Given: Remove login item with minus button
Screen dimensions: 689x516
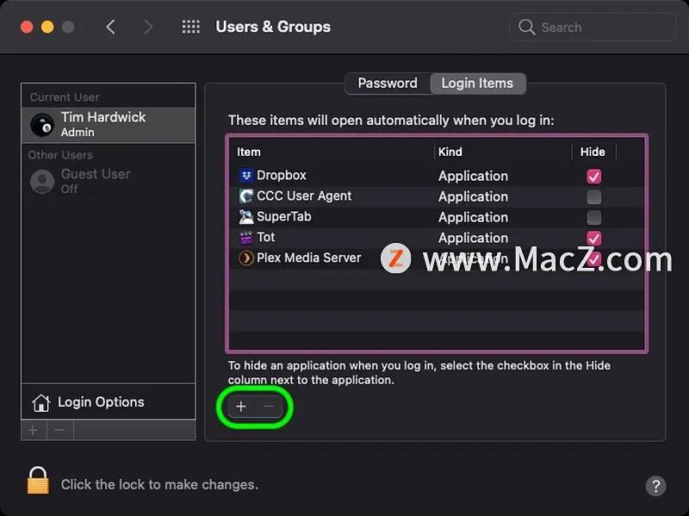Looking at the screenshot, I should point(269,406).
